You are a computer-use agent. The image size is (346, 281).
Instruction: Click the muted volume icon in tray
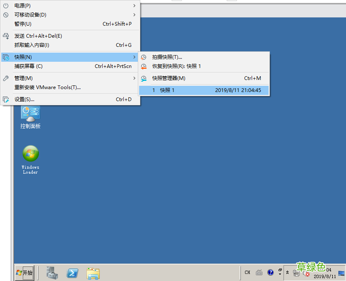point(307,274)
